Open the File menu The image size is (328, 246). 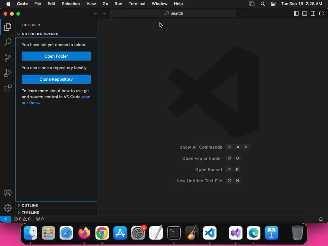[38, 4]
